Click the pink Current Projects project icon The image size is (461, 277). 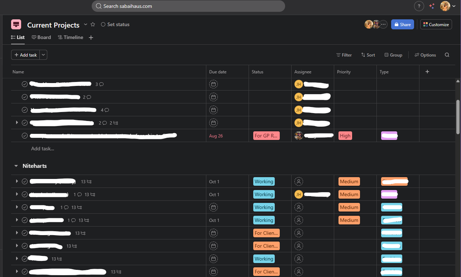pos(16,24)
